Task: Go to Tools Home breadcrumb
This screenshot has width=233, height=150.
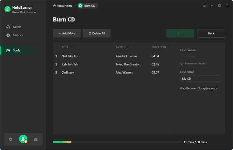Action: tap(63, 6)
